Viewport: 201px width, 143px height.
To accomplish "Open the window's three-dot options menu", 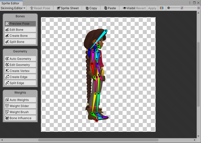I will click(190, 3).
